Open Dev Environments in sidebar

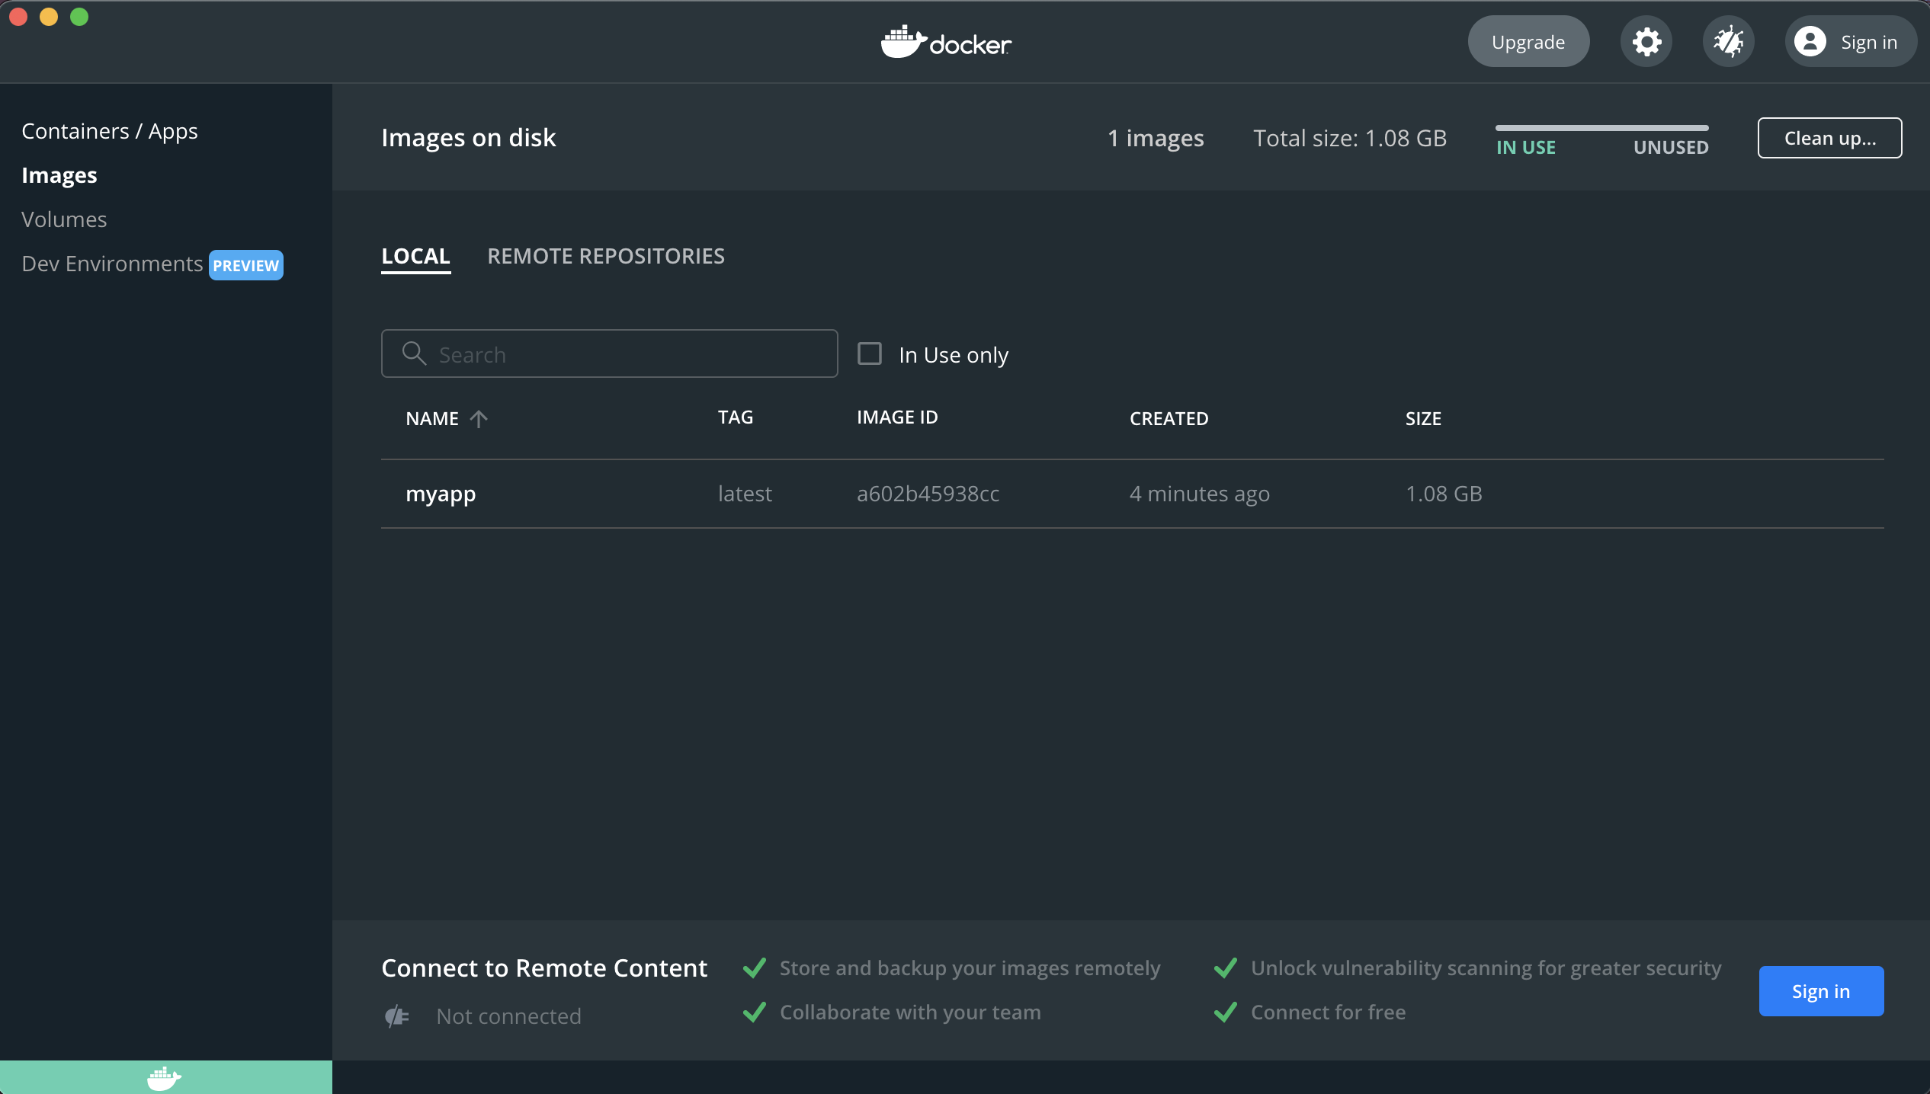[x=112, y=264]
